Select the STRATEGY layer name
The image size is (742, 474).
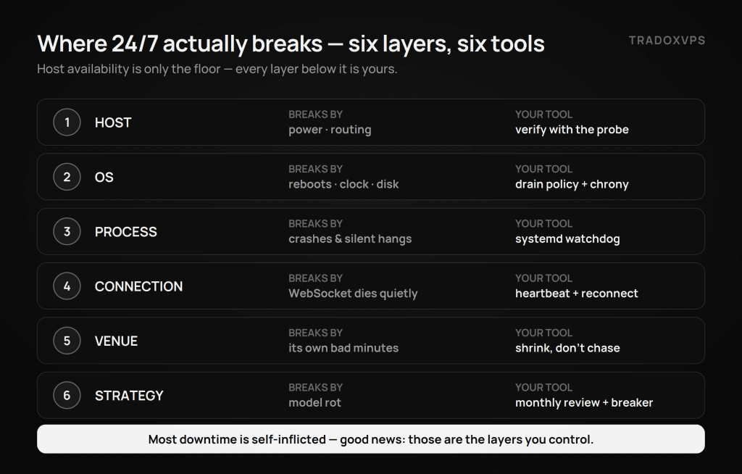[x=129, y=396]
